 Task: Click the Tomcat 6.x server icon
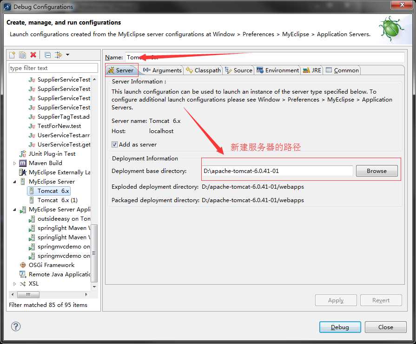(32, 191)
